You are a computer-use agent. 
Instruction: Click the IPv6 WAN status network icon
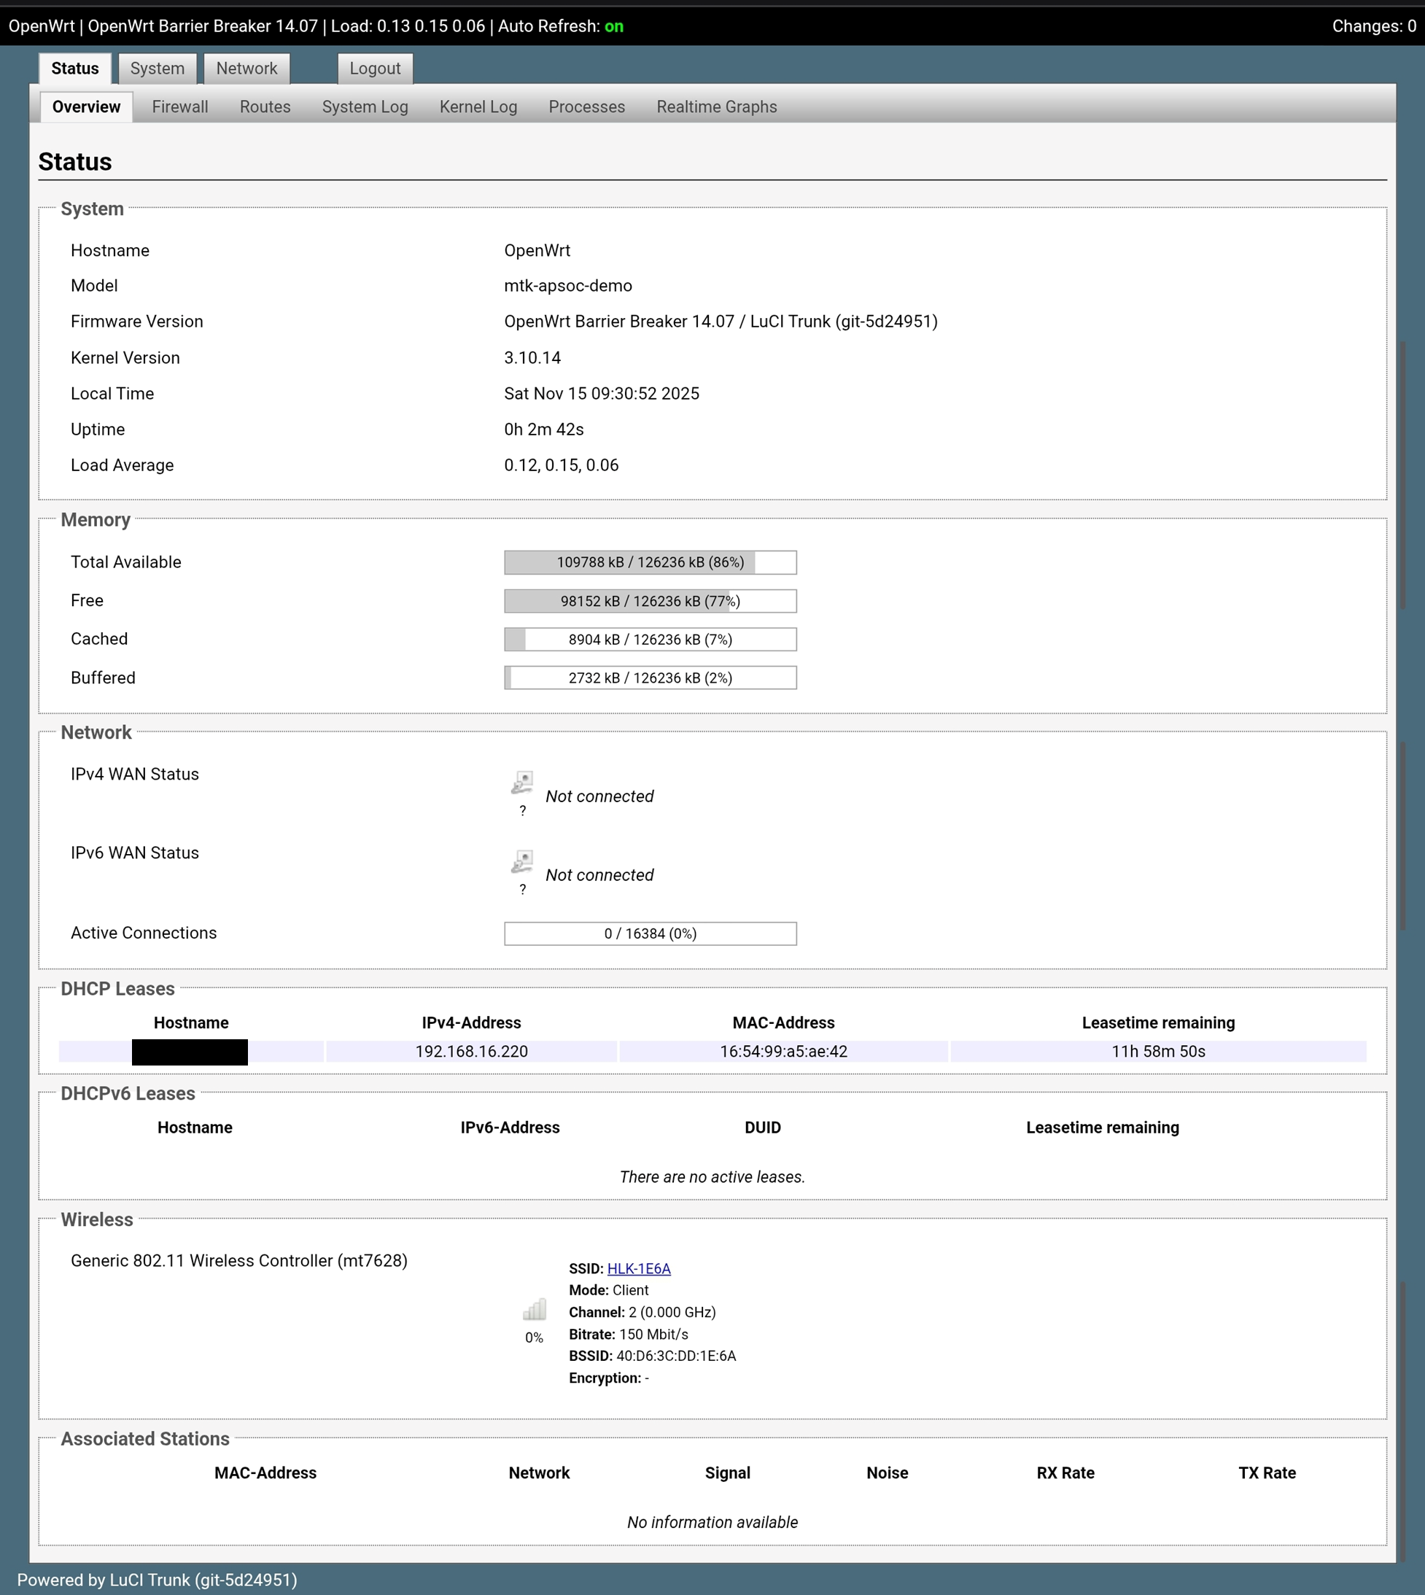(x=522, y=861)
